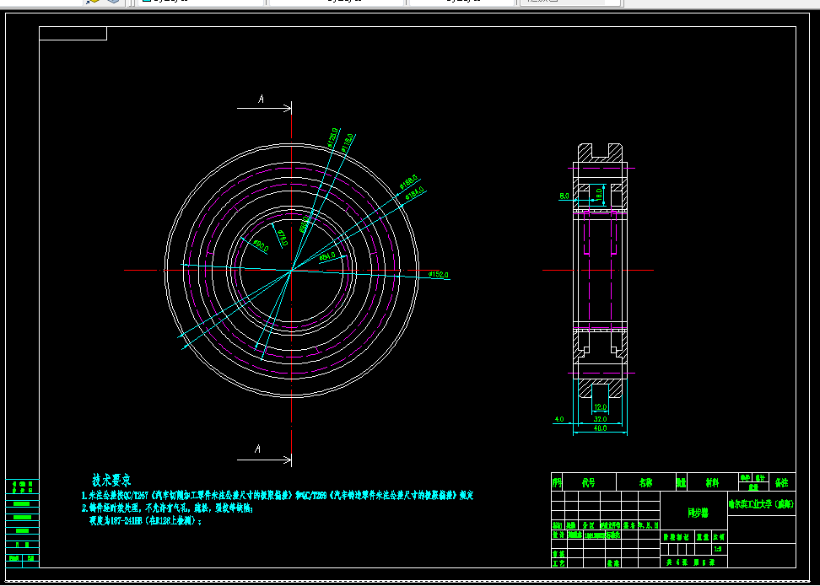Click the 序号 column header
Screen dimensions: 820x586
(558, 482)
